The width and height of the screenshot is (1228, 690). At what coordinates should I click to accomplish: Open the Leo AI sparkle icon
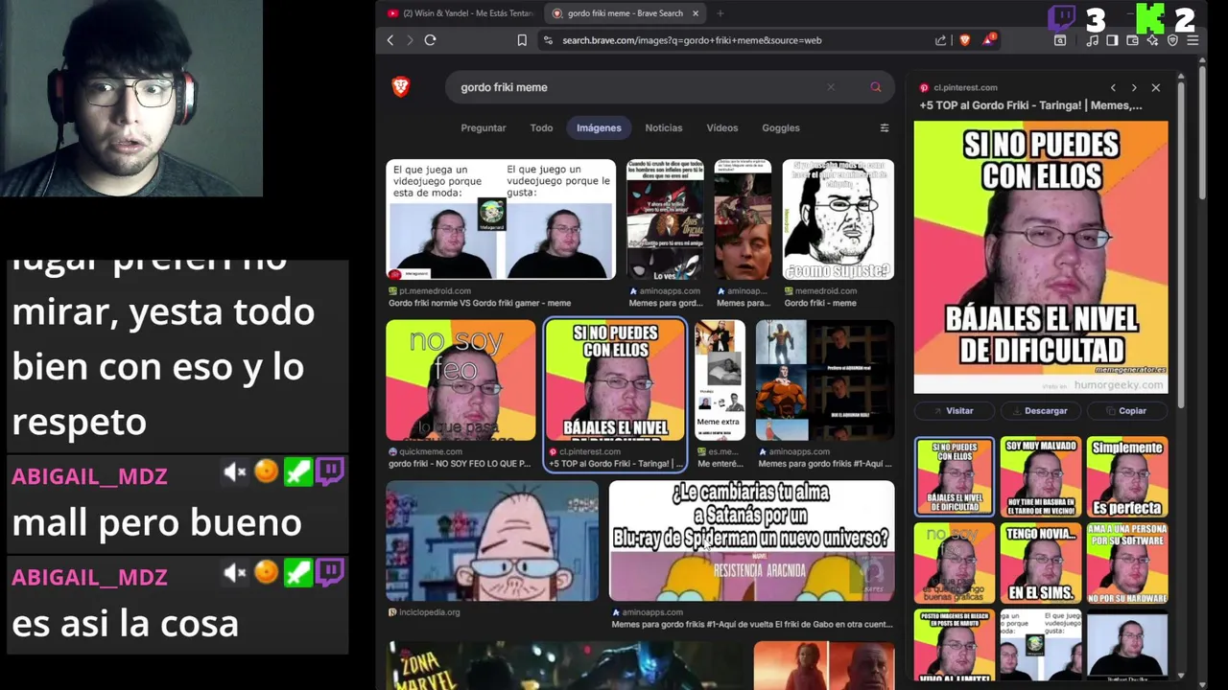[x=1152, y=40]
